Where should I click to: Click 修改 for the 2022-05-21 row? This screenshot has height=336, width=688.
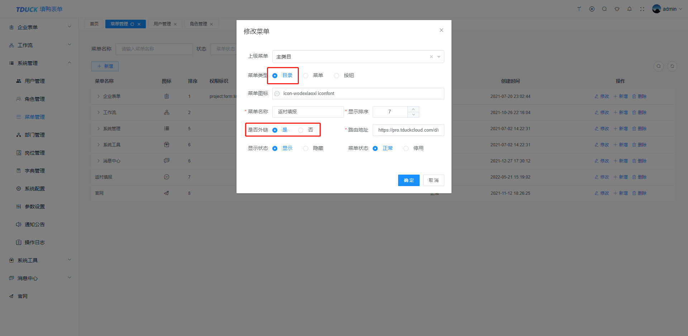pyautogui.click(x=602, y=177)
